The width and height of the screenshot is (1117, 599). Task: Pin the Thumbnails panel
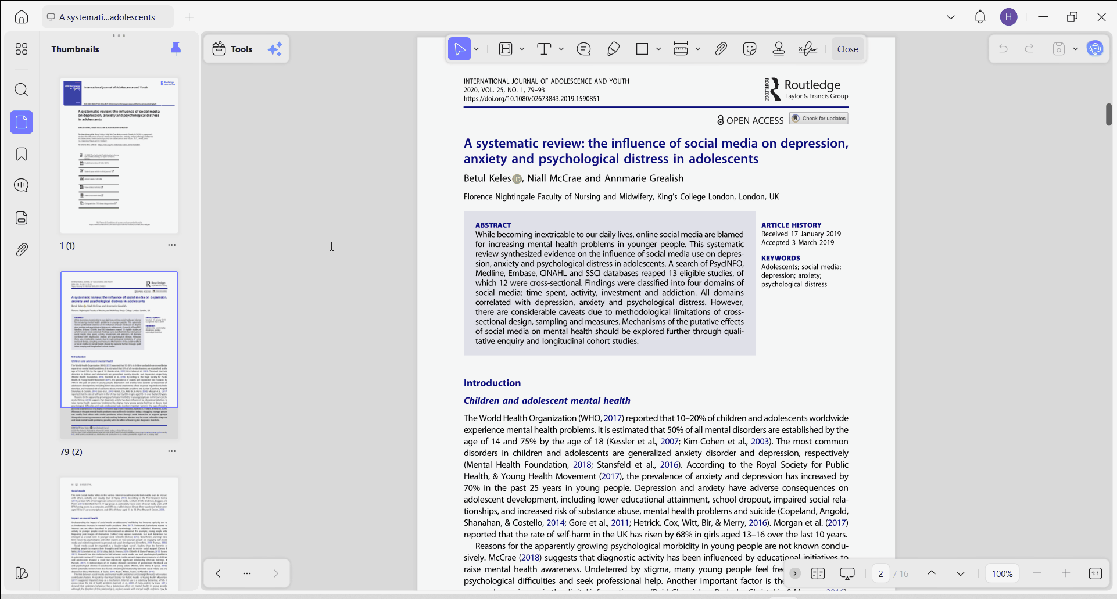click(176, 49)
